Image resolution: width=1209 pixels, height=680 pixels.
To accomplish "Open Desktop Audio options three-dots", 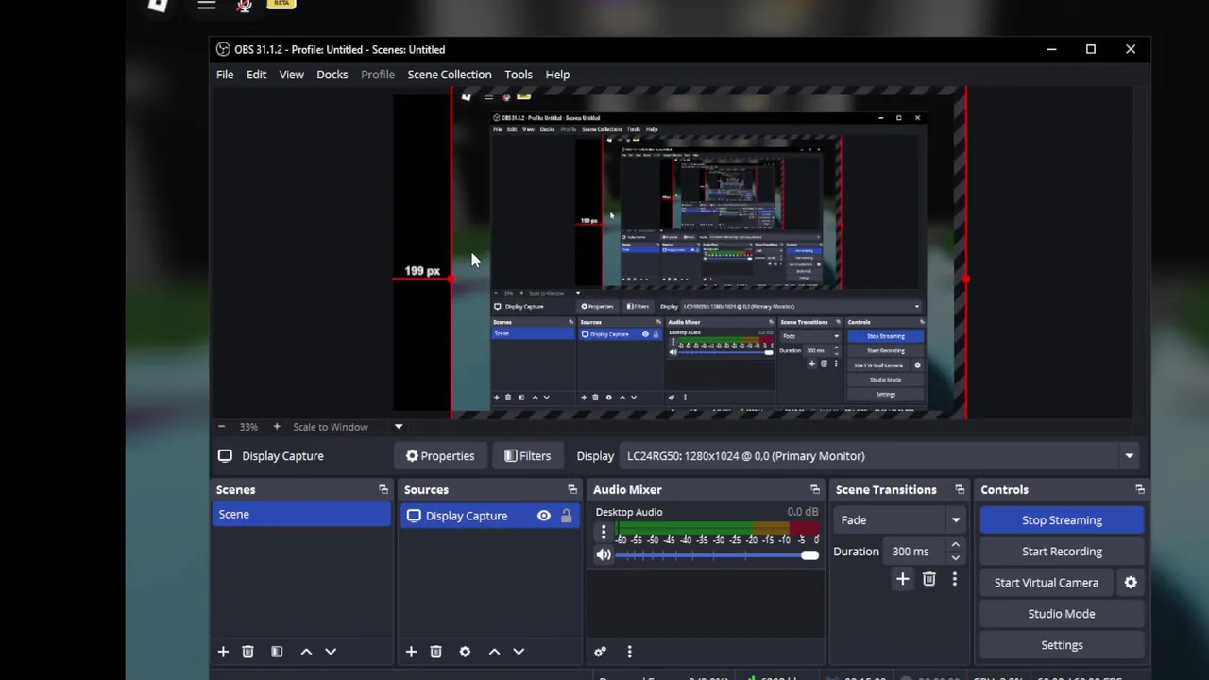I will coord(604,533).
